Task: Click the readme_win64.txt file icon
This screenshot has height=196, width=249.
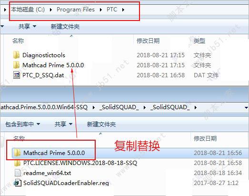Action: point(18,173)
